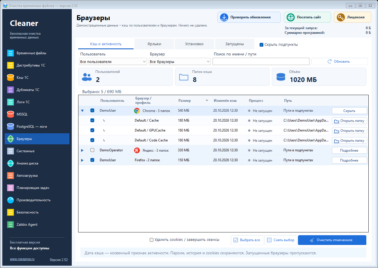Click the Яндекс browser logo icon

click(x=137, y=150)
